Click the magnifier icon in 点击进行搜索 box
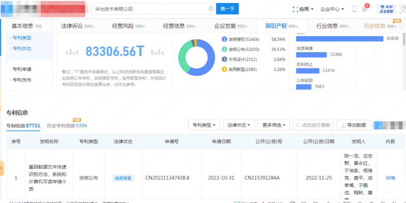Screen dimensions: 406x203 pyautogui.click(x=298, y=125)
